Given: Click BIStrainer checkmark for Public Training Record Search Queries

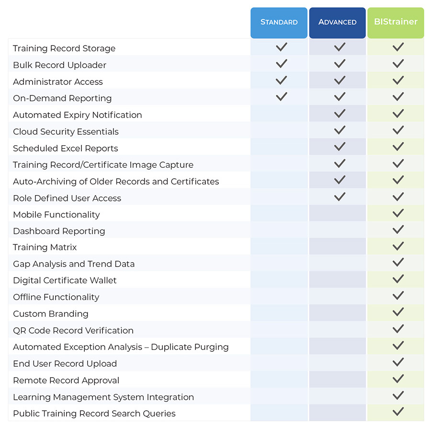Looking at the screenshot, I should pos(398,412).
